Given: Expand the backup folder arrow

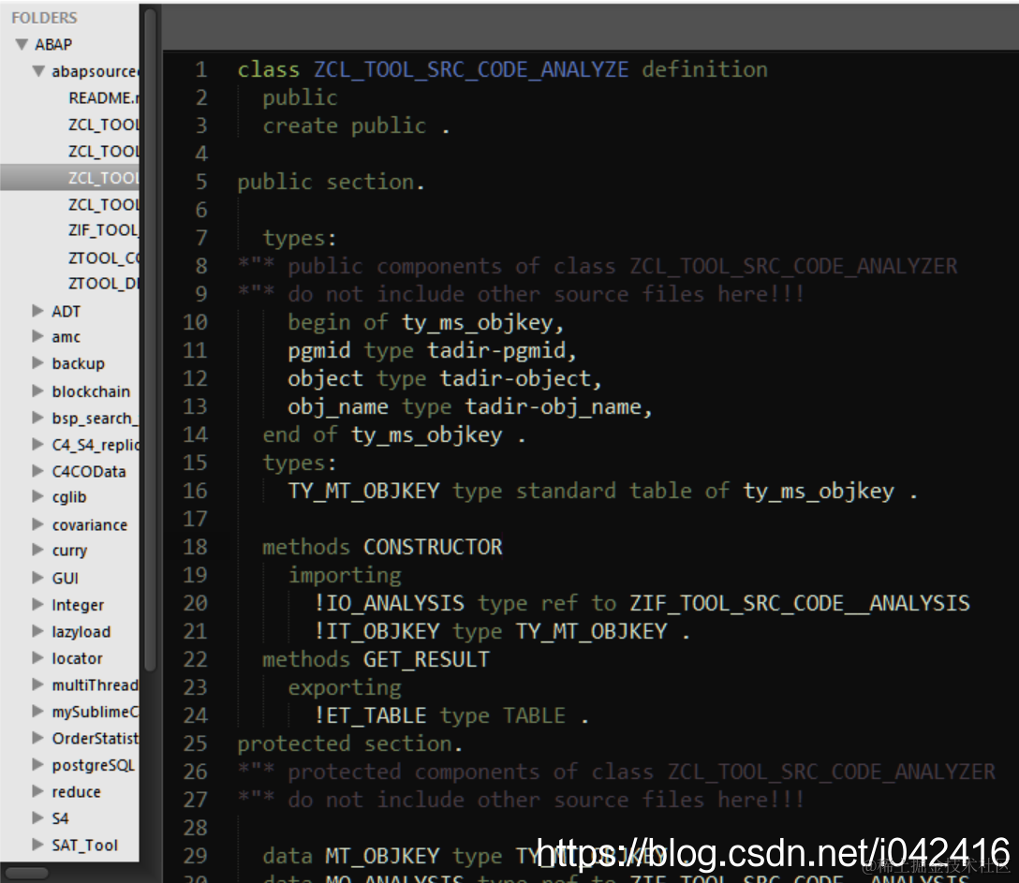Looking at the screenshot, I should coord(38,362).
